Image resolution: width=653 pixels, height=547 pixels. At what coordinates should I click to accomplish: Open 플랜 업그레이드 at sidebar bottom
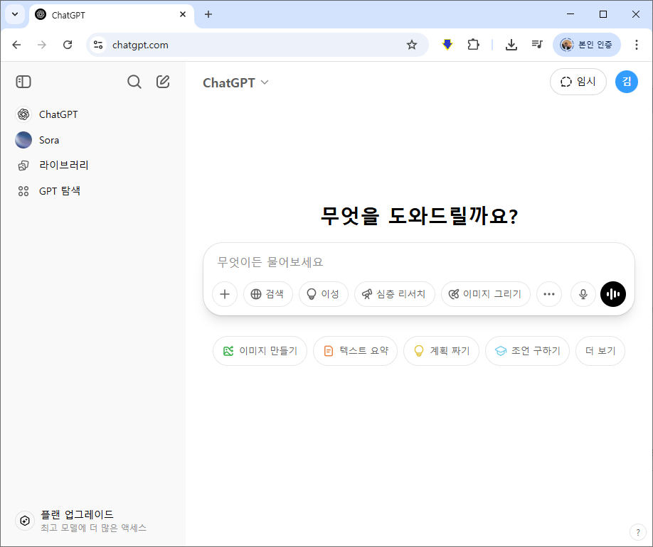click(x=93, y=521)
